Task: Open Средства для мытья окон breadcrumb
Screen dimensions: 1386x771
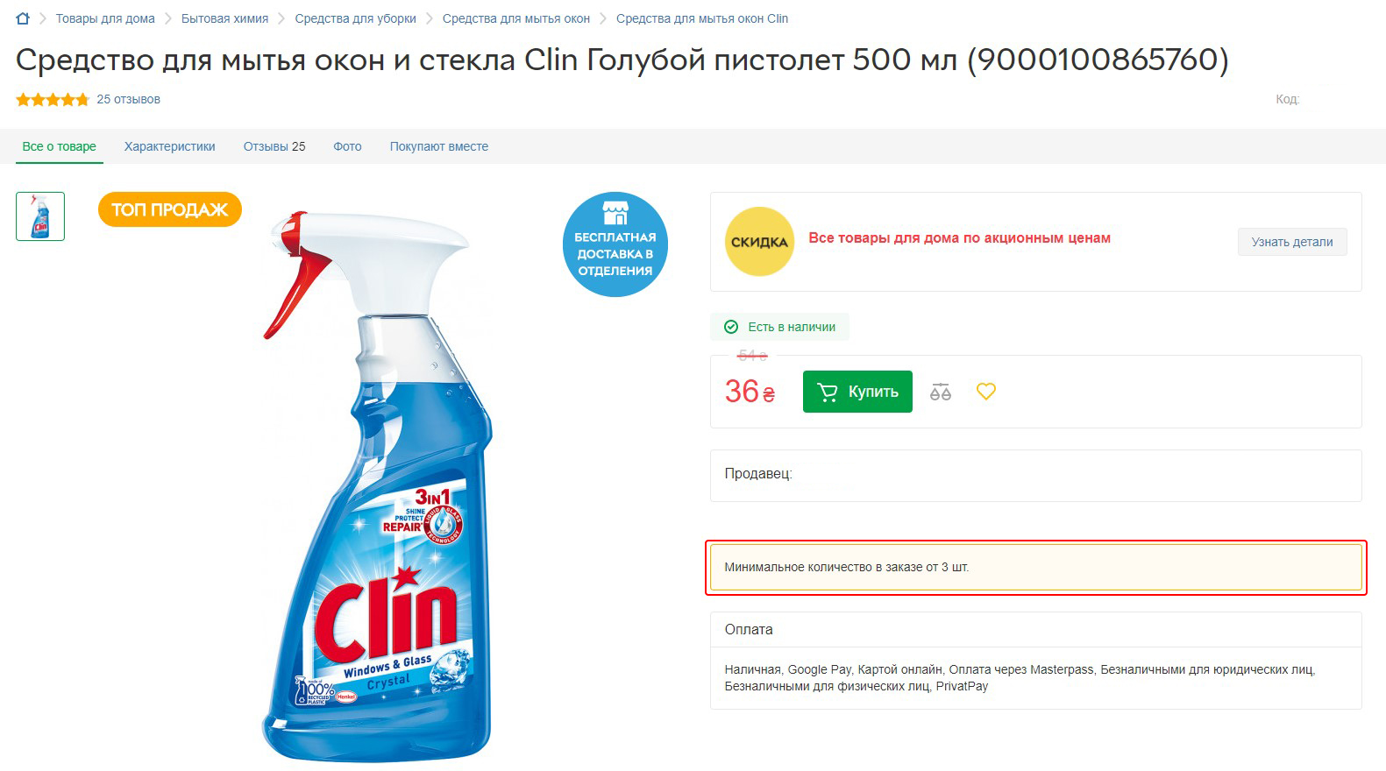Action: (516, 18)
